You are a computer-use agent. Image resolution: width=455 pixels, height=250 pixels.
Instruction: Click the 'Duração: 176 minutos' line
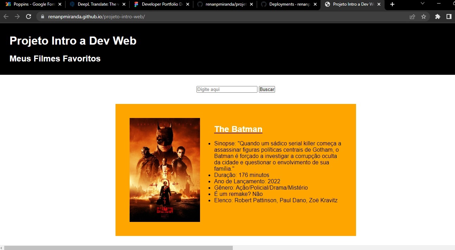242,175
